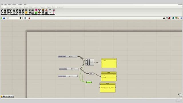The image size is (183, 103).
Task: Select the pink flask icon in Util group
Action: click(x=53, y=13)
